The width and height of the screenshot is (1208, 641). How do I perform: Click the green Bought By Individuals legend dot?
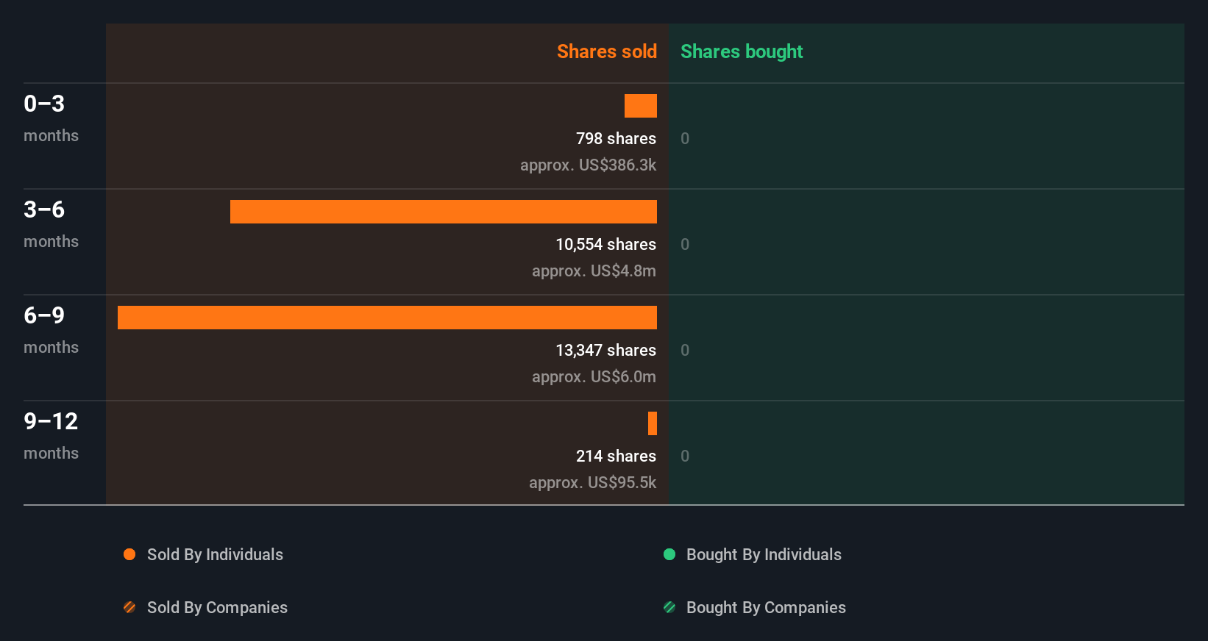pyautogui.click(x=669, y=554)
